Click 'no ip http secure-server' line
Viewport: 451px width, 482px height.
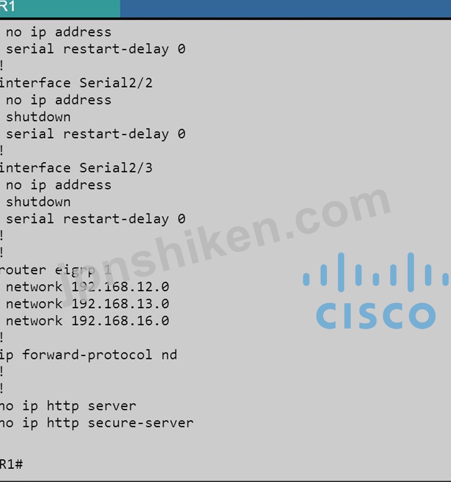pos(96,423)
